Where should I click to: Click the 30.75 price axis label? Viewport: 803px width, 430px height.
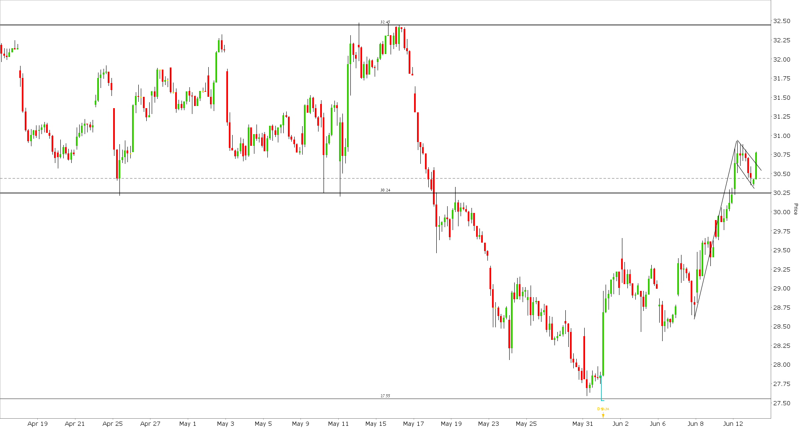pyautogui.click(x=782, y=155)
